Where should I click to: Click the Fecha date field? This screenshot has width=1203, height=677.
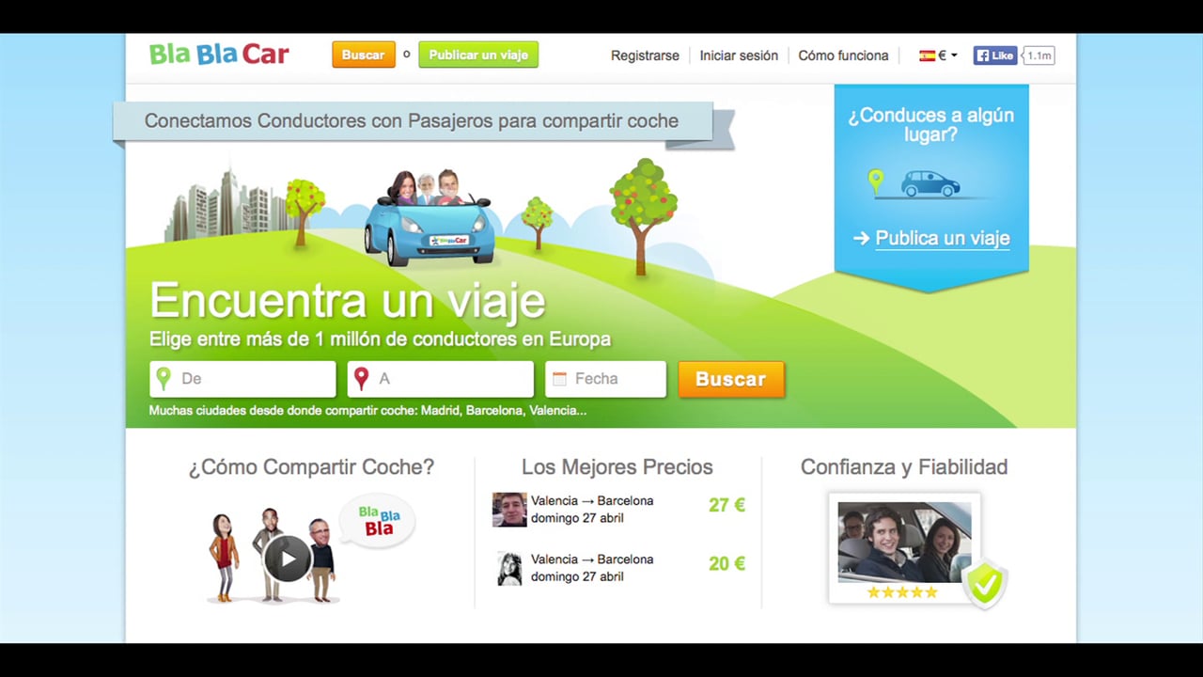(x=605, y=379)
